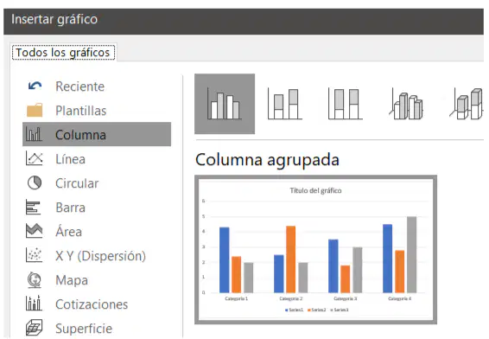Choose the stacked column subtype icon

[285, 104]
